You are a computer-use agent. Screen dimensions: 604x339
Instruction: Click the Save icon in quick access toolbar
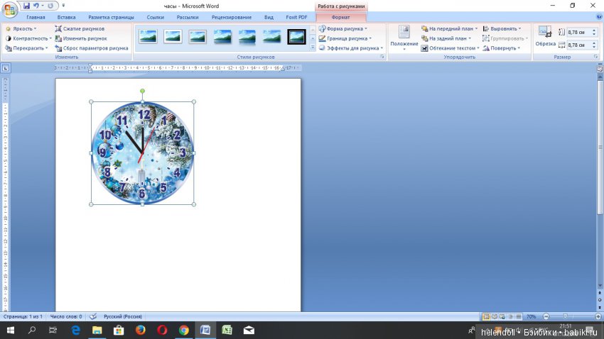26,6
